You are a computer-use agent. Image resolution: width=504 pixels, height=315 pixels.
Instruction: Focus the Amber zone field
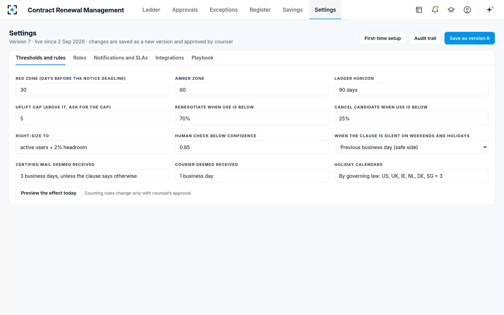click(x=252, y=90)
